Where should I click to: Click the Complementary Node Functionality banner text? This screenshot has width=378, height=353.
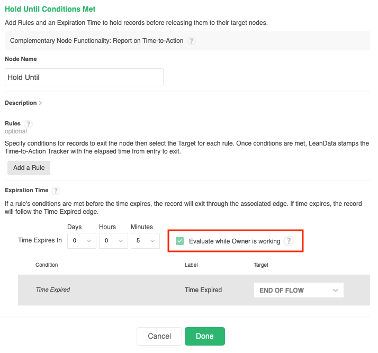(95, 41)
